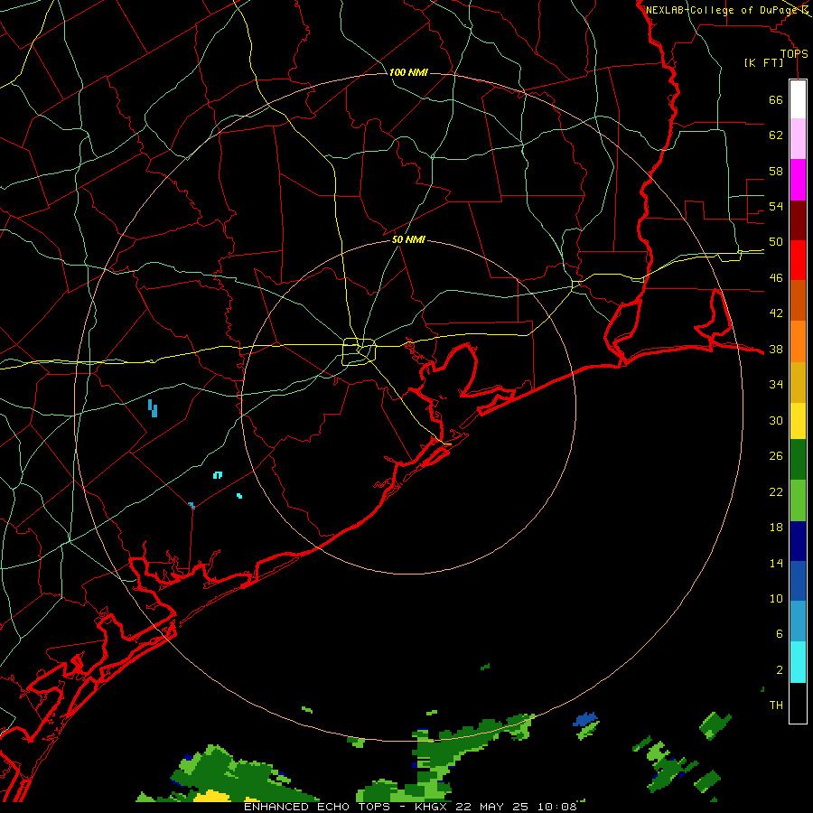Viewport: 813px width, 813px height.
Task: Click the orange 42 kft legend swatch
Action: click(x=798, y=341)
